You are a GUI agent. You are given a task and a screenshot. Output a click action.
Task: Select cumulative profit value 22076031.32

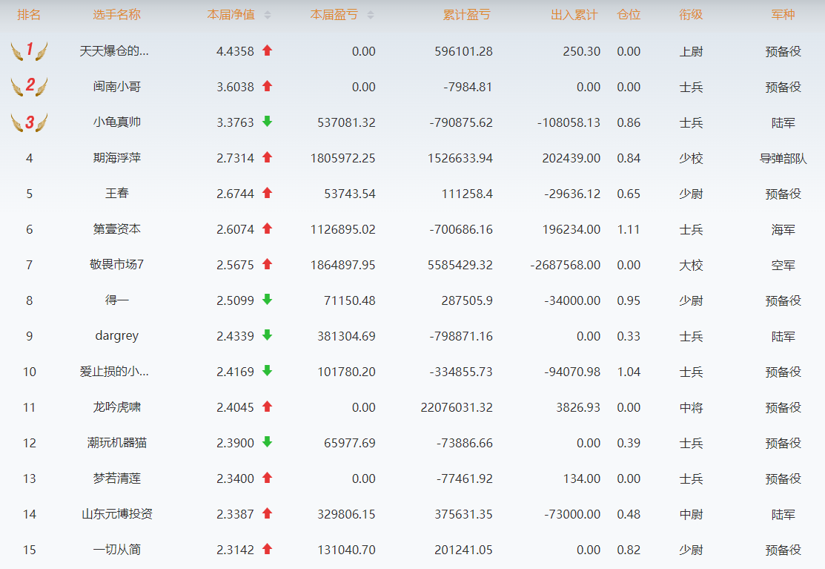click(457, 407)
